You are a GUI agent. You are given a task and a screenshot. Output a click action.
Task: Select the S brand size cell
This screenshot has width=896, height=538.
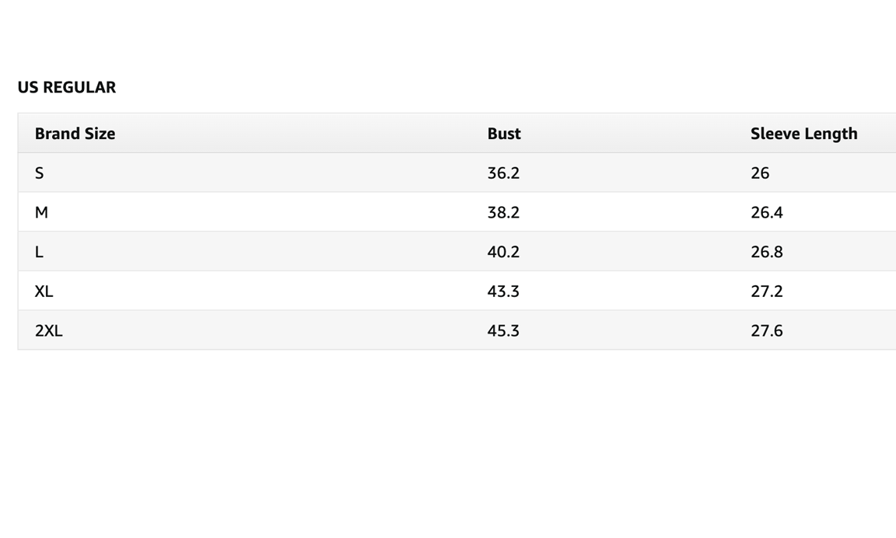point(40,173)
